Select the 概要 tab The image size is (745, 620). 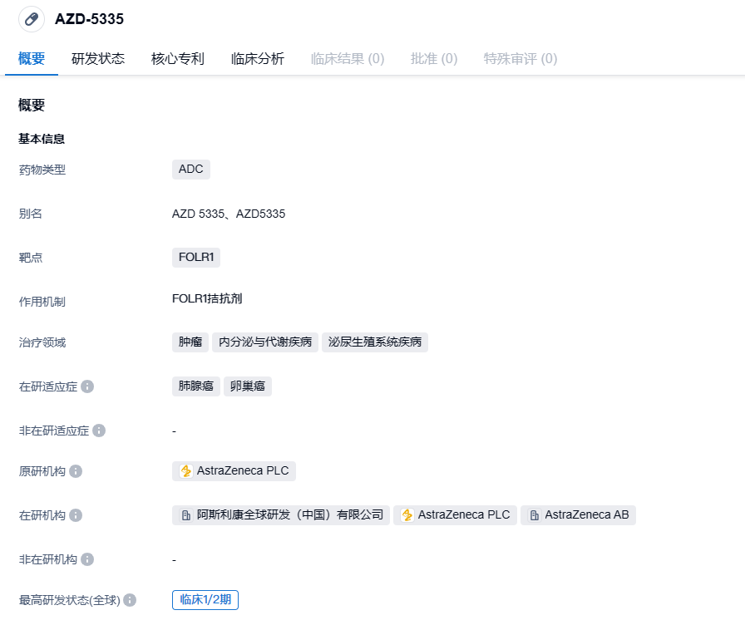tap(32, 59)
